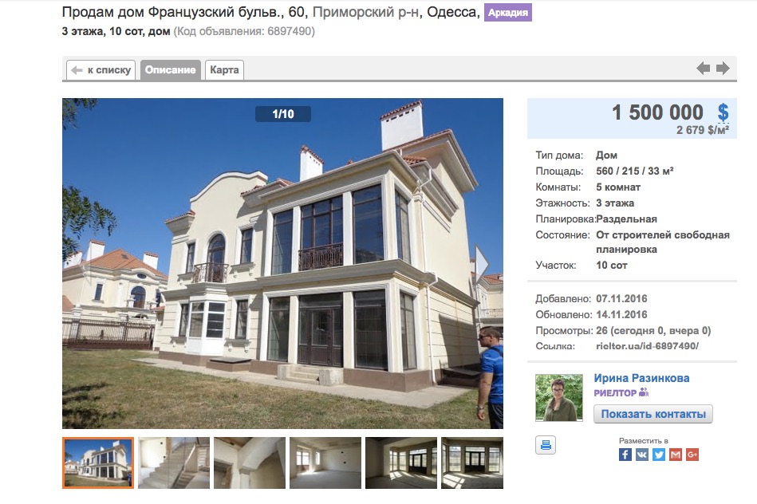
Task: Click the Показать контакты button
Action: point(653,414)
